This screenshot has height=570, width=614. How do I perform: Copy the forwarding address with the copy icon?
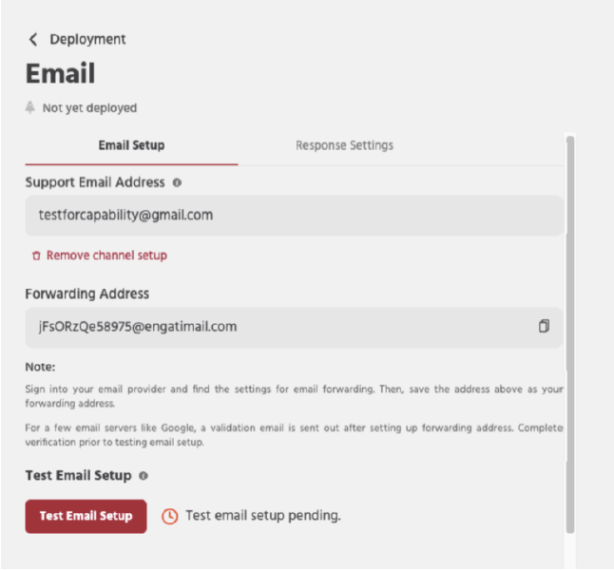click(x=544, y=327)
